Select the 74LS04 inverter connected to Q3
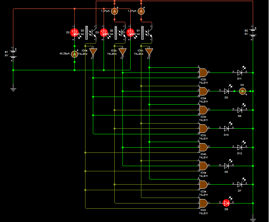Viewport: 269px width, 222px height. click(93, 52)
